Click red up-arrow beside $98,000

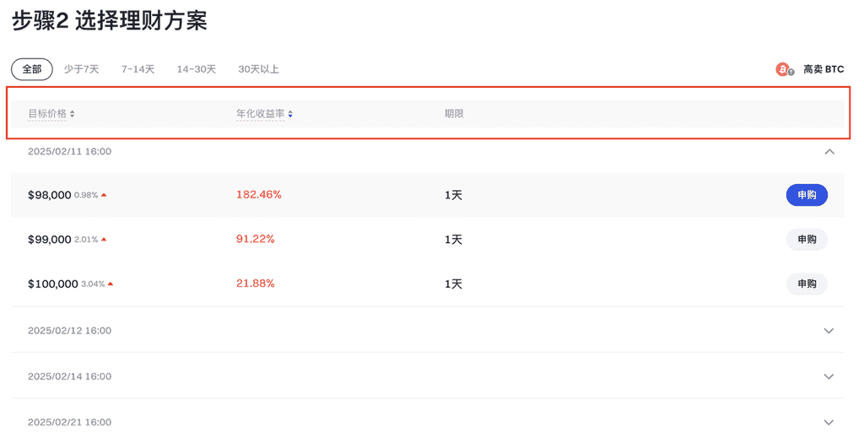(104, 195)
